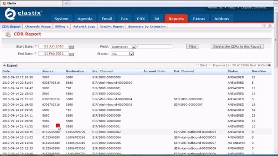This screenshot has width=278, height=156.
Task: Click the date 2010-09-14 21:19:56
Action: (x=17, y=110)
